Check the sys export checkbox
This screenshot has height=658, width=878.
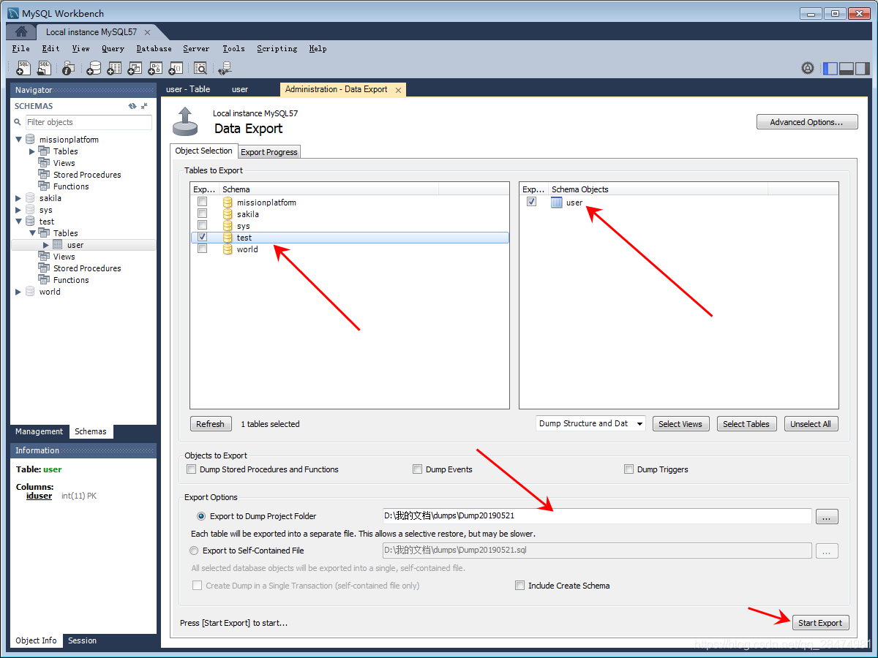(x=203, y=225)
